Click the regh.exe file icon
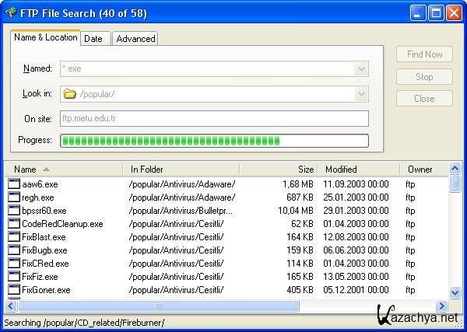 point(13,197)
